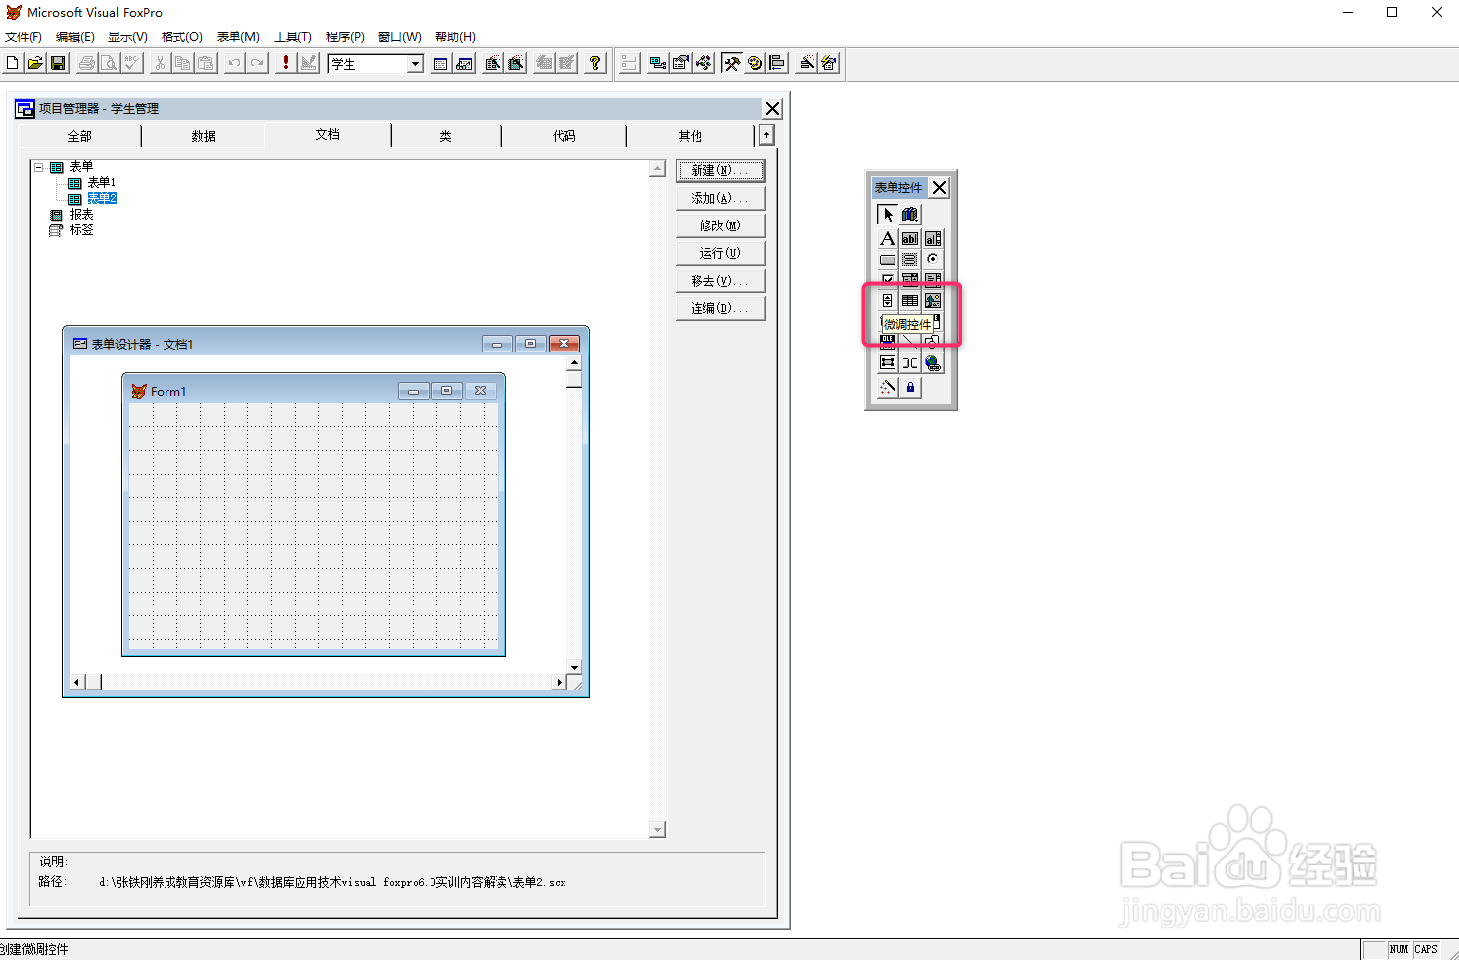The image size is (1459, 960).
Task: Collapse the Project Manager with the arrow button
Action: 766,135
